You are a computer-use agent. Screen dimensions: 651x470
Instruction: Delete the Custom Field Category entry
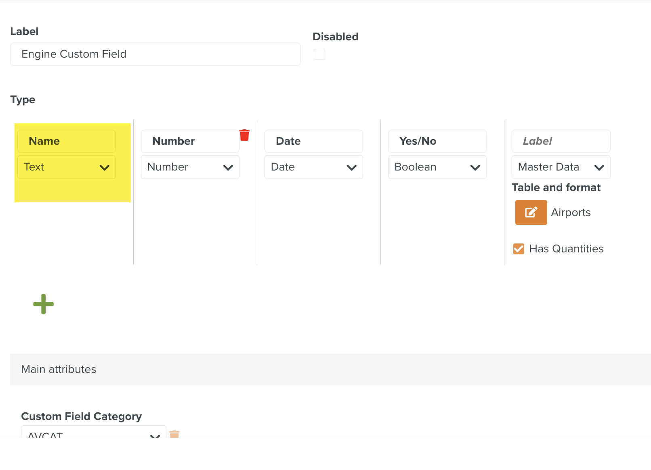174,434
